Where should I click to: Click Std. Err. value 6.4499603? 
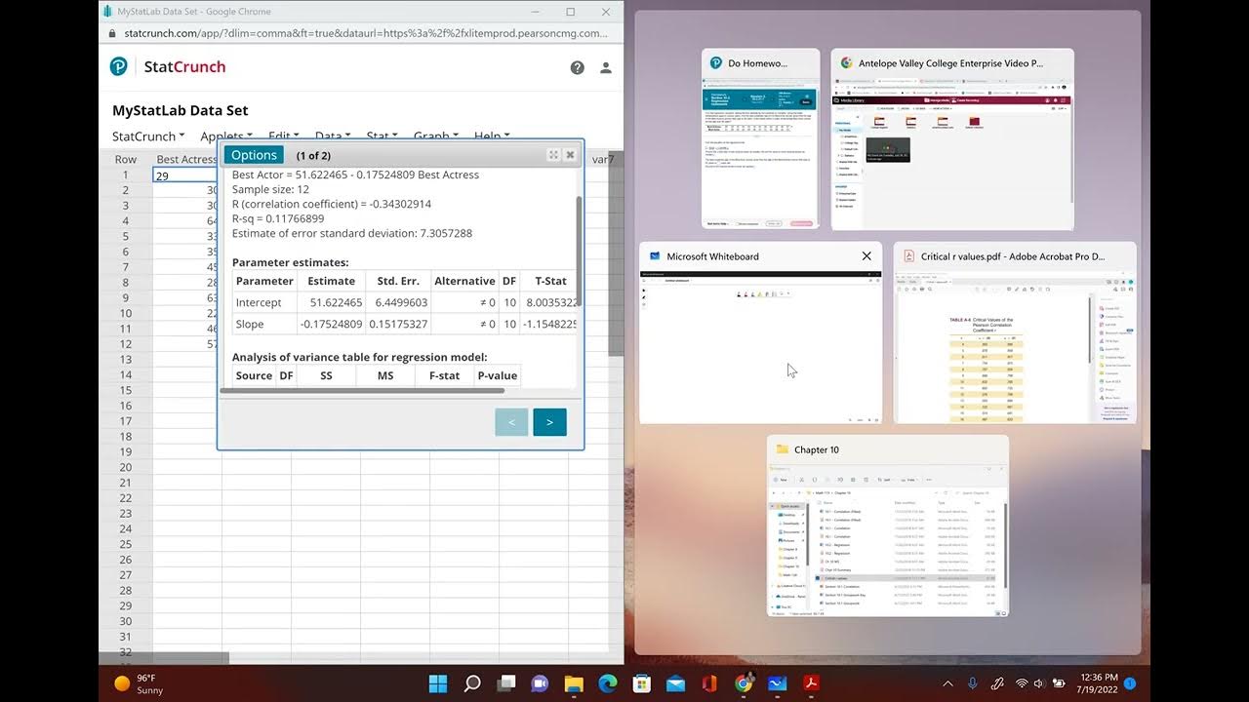click(402, 302)
